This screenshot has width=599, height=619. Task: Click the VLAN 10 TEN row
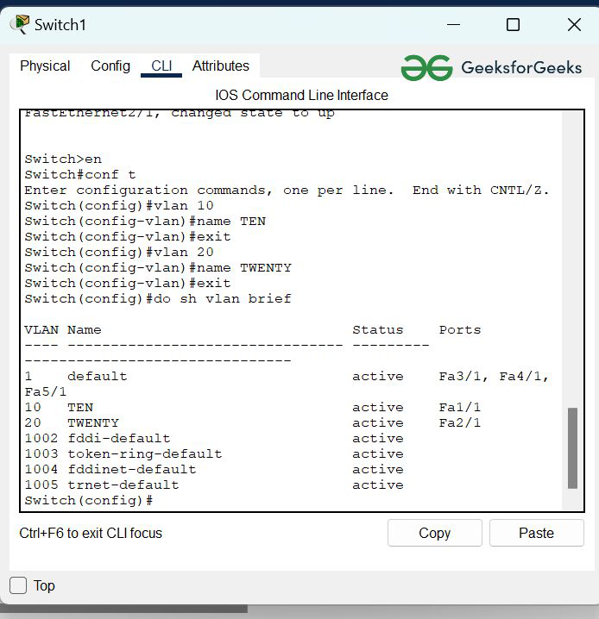253,408
